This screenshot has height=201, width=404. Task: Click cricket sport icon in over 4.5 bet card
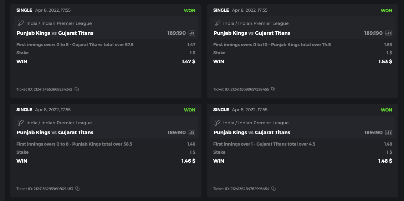(218, 123)
